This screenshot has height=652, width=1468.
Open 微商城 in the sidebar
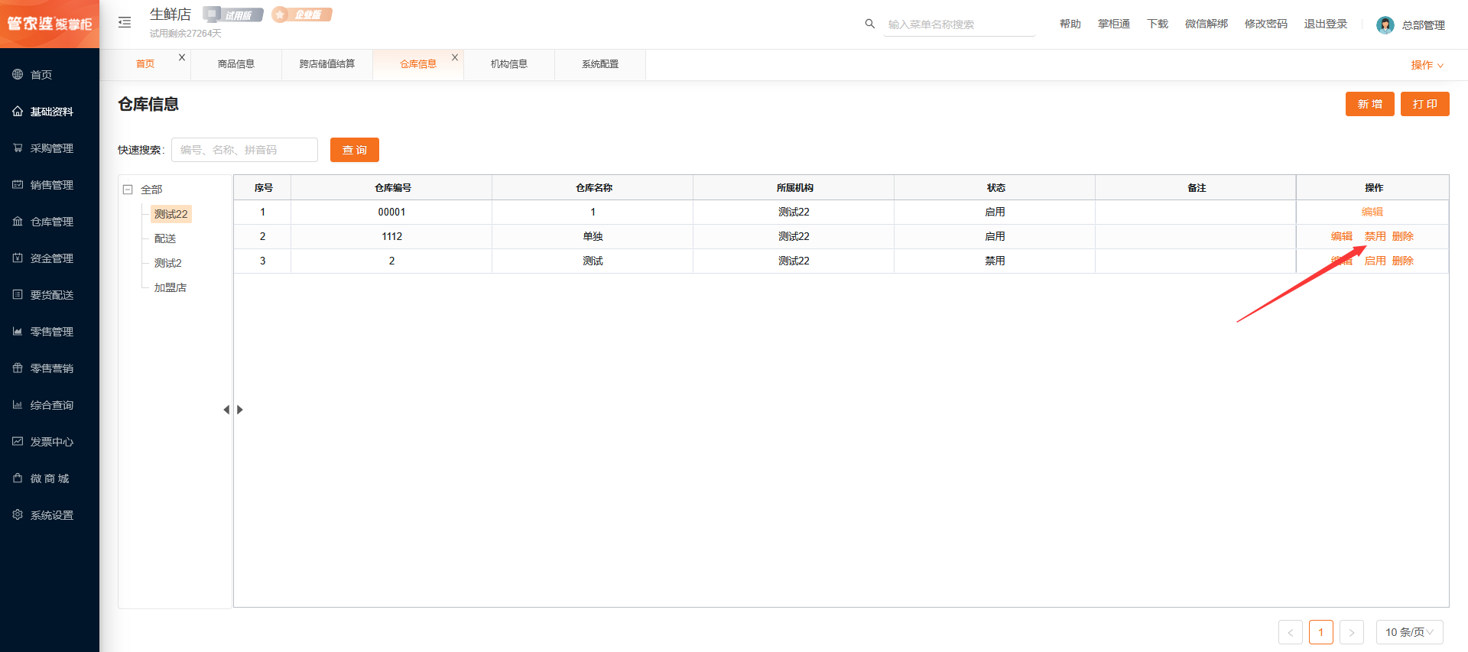tap(50, 478)
